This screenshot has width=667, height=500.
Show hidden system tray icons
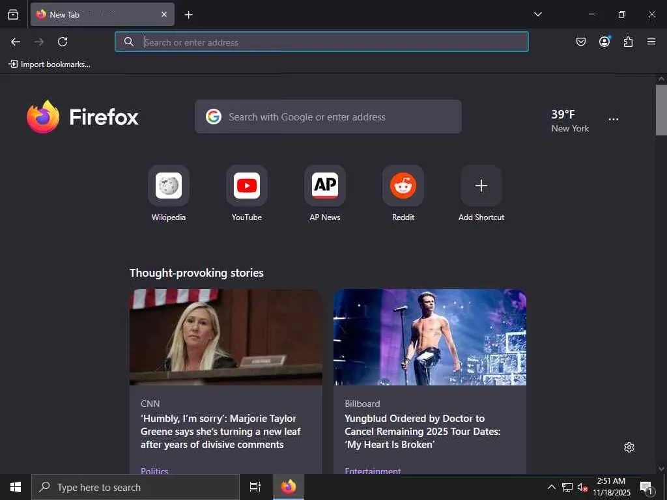point(551,487)
